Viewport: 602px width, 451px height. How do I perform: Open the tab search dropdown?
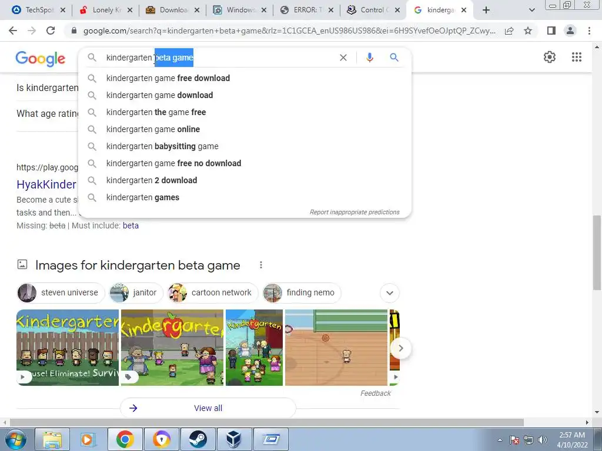(531, 10)
